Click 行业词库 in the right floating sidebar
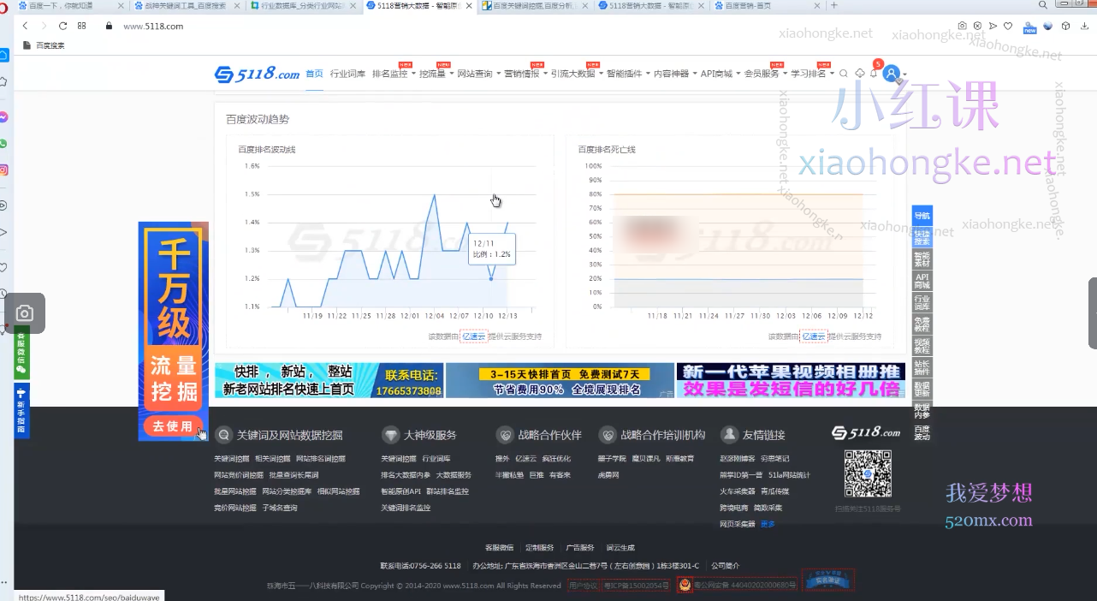The height and width of the screenshot is (601, 1097). pyautogui.click(x=922, y=303)
